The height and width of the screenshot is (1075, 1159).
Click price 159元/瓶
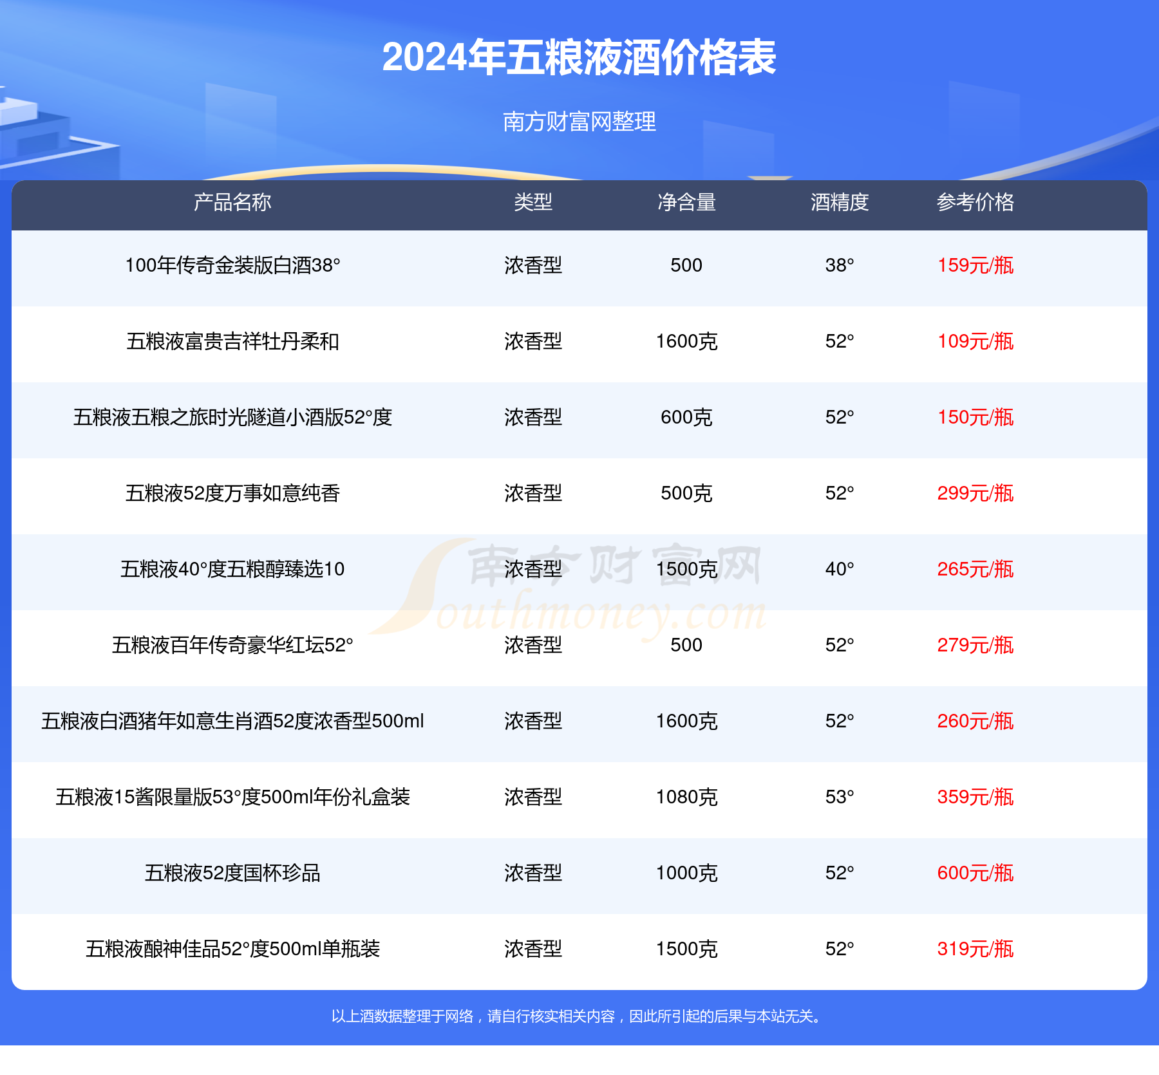[975, 265]
